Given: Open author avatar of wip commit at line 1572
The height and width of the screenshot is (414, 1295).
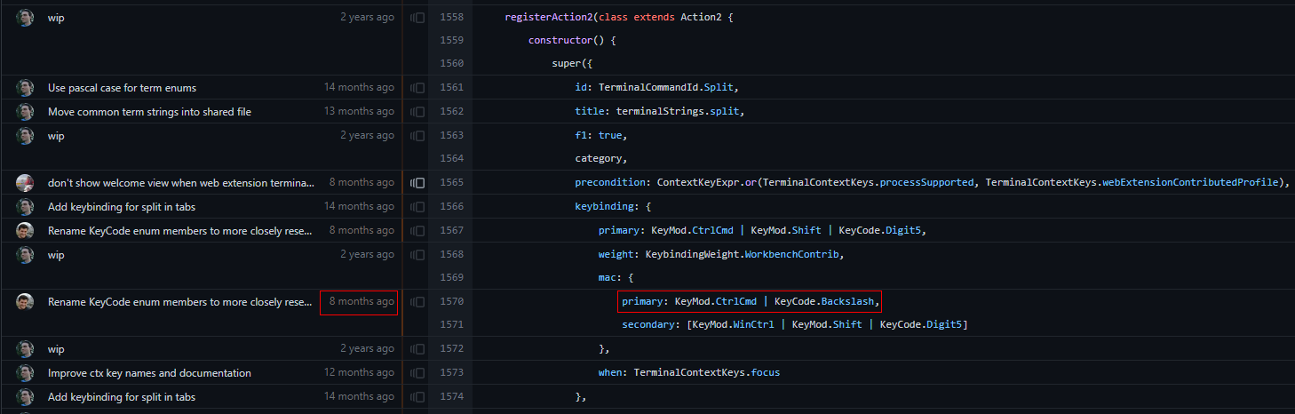Looking at the screenshot, I should point(25,349).
